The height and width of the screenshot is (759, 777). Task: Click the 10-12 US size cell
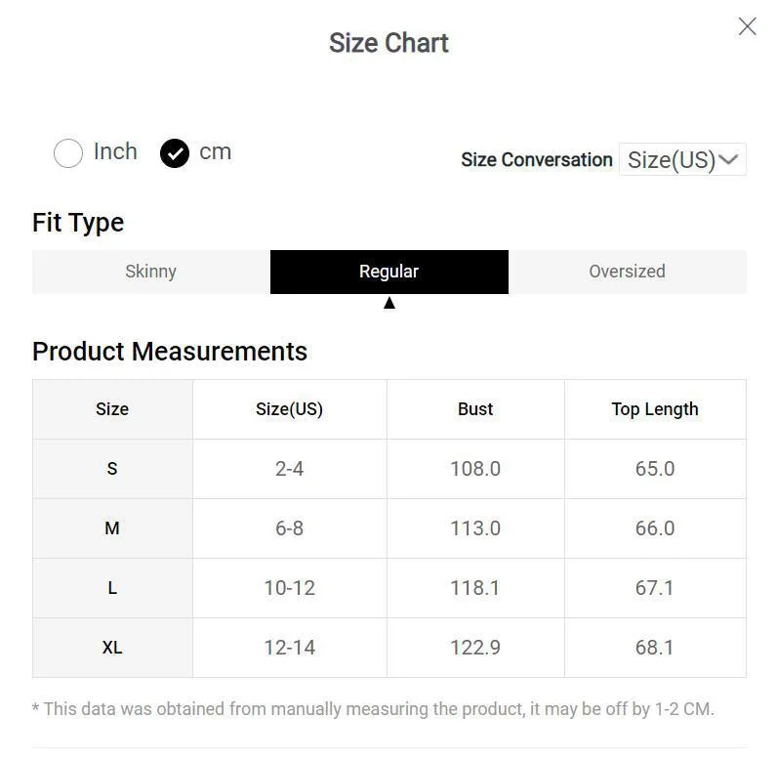click(x=289, y=588)
